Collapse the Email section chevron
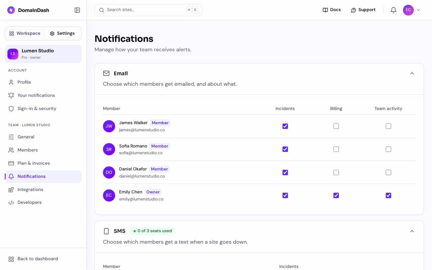The width and height of the screenshot is (432, 270). tap(412, 73)
